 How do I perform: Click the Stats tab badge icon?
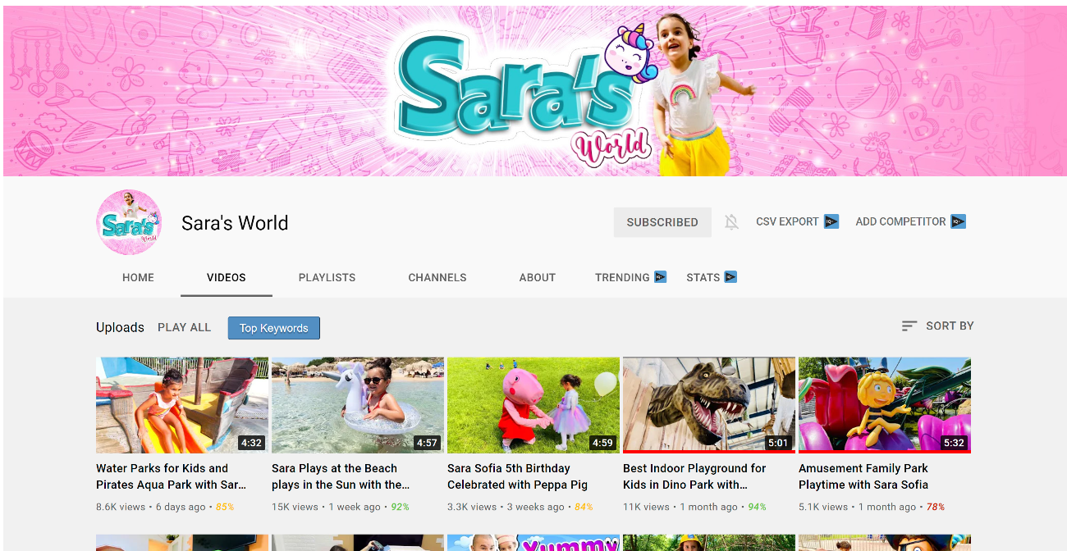(x=730, y=277)
